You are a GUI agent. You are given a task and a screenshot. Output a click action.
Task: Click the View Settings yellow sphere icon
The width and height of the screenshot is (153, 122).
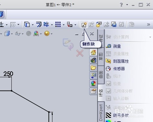tap(47, 33)
